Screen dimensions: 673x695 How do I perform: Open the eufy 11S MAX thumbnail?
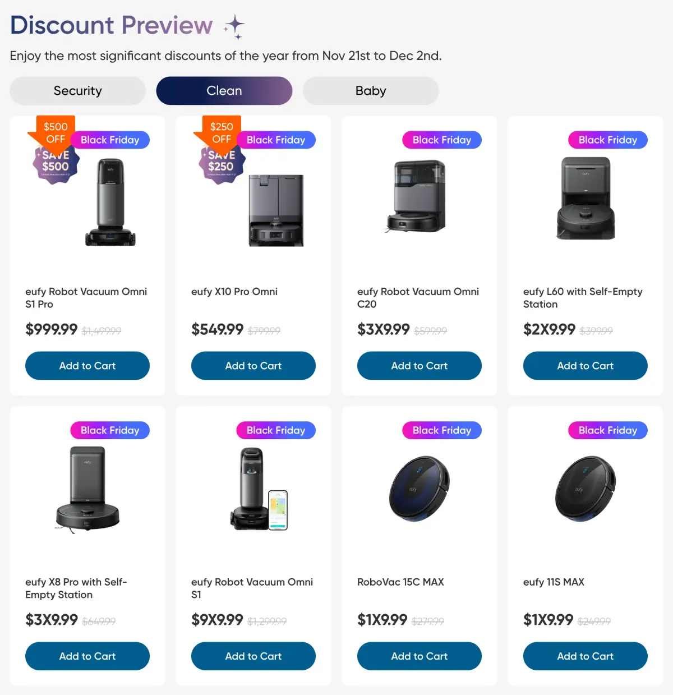586,489
